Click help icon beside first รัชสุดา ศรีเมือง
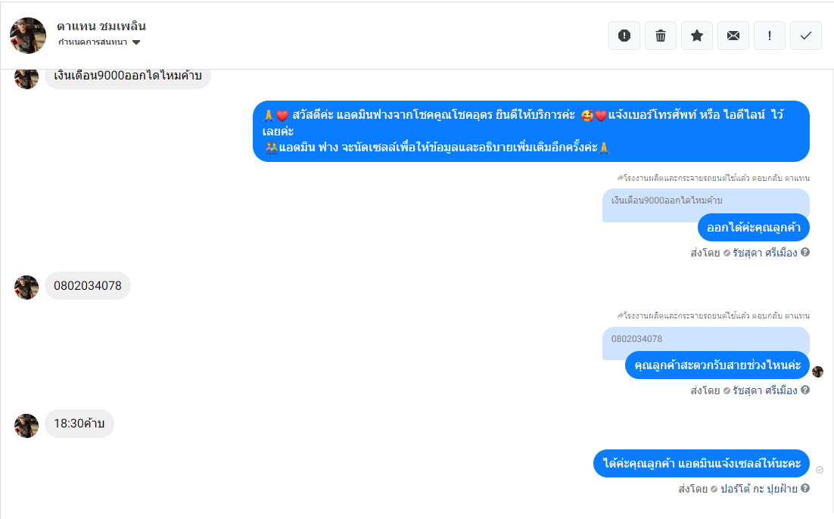The width and height of the screenshot is (834, 519). click(805, 252)
